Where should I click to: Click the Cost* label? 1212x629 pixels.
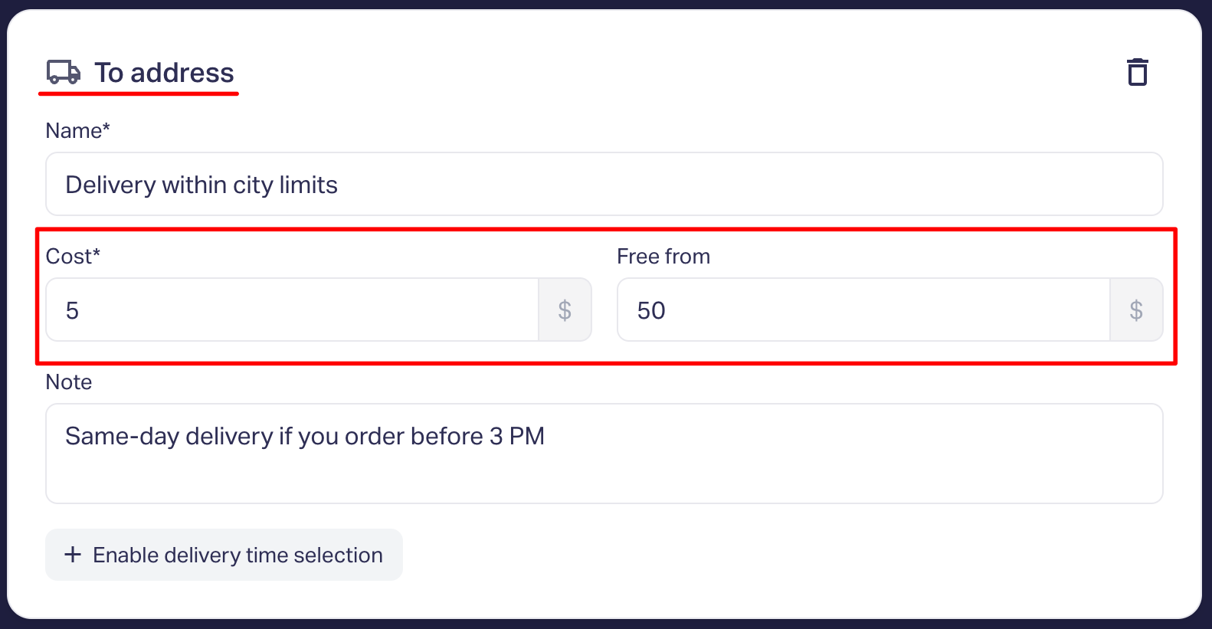pos(73,256)
